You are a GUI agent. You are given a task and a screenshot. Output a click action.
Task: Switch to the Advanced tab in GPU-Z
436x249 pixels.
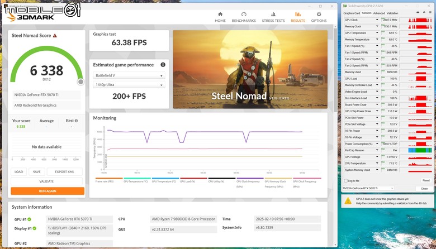pyautogui.click(x=379, y=13)
